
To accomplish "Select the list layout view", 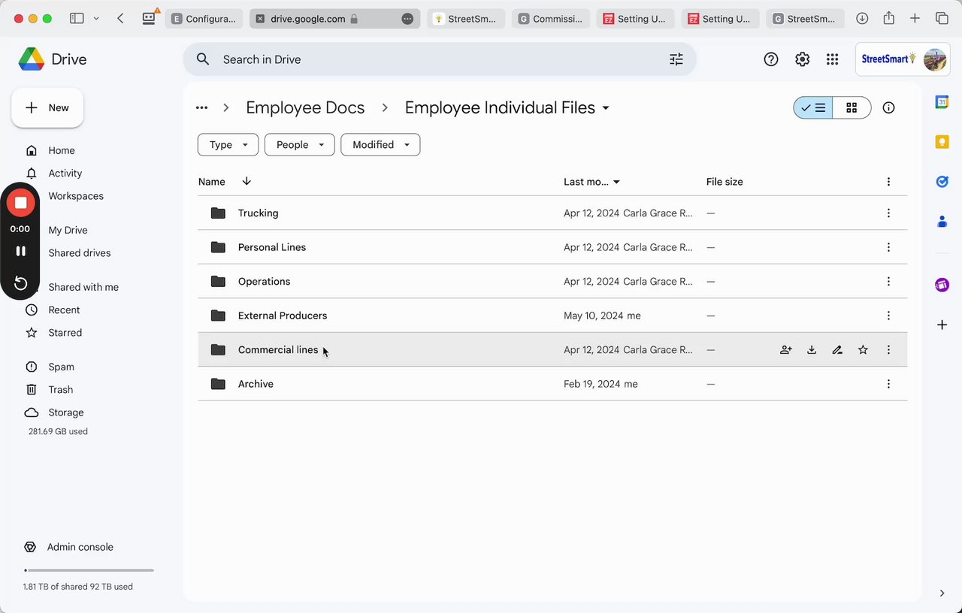I will 813,108.
